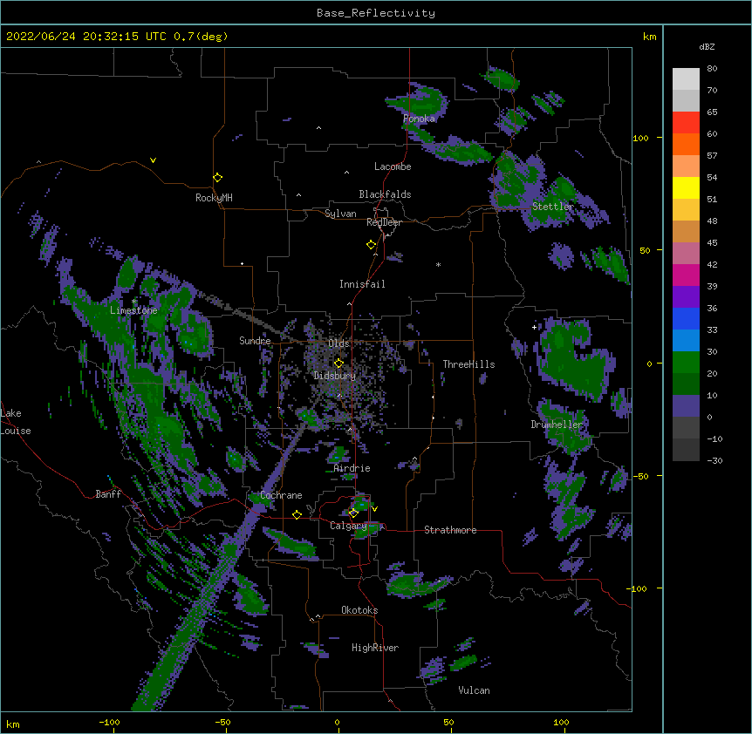Click the asterisk marker above Limestone label

click(134, 301)
